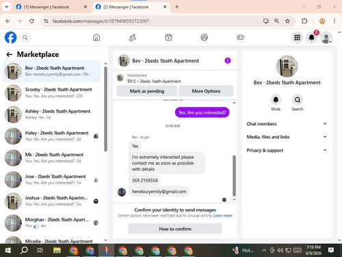Open the tab search dropdown arrow

7,7
